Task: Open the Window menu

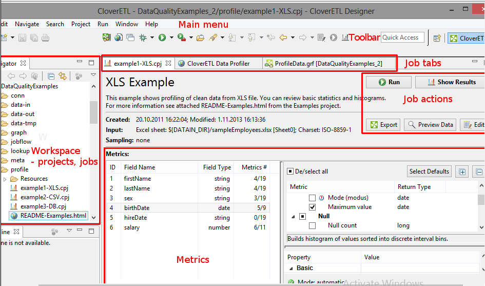Action: point(126,24)
